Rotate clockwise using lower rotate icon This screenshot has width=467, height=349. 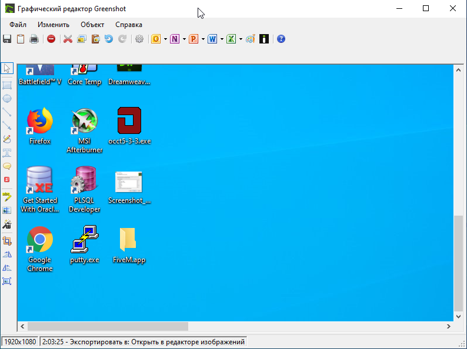pyautogui.click(x=7, y=268)
